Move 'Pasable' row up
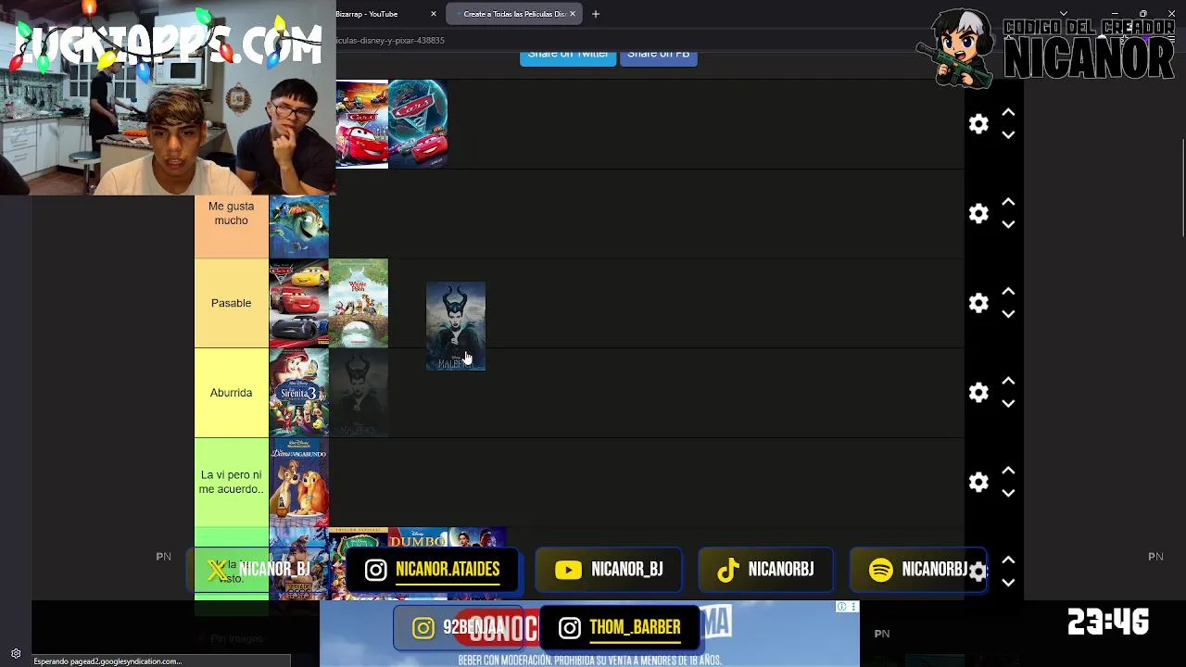The height and width of the screenshot is (667, 1186). [x=1008, y=292]
